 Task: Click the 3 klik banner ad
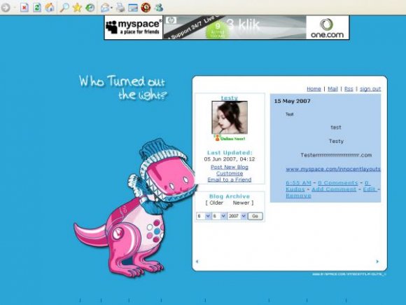[234, 27]
